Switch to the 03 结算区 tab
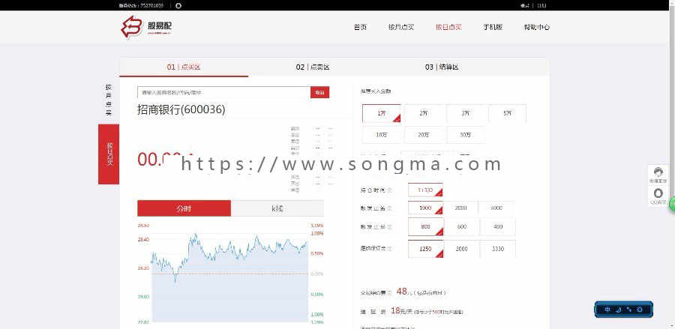675x329 pixels. point(442,67)
